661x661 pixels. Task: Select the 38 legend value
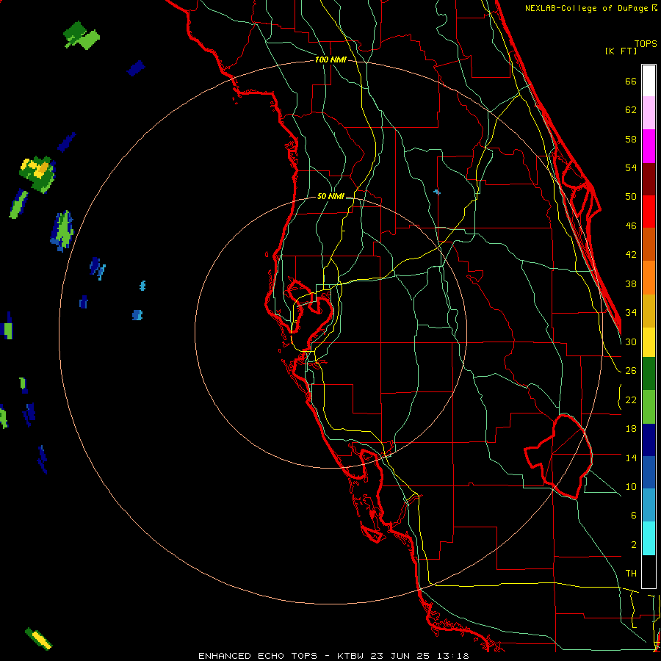point(631,283)
